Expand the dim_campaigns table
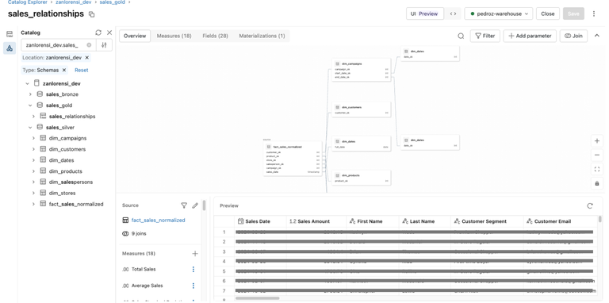Viewport: 609px width, 303px height. click(33, 138)
